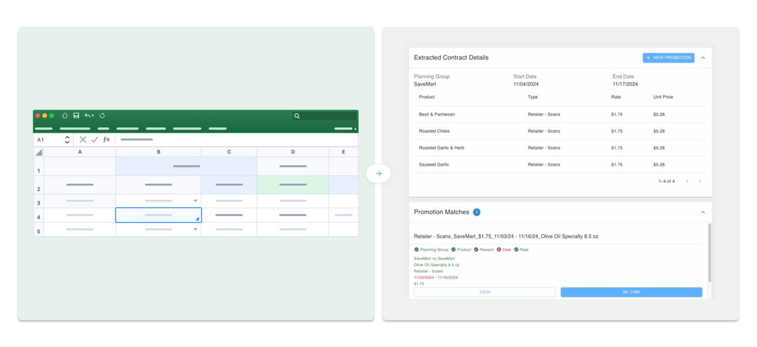Click the blue 3 badge beside Promotion Matches

476,212
